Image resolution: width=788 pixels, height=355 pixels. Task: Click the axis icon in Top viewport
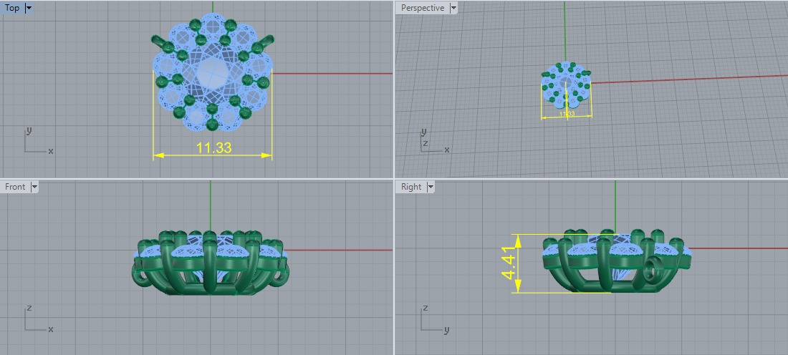click(x=38, y=140)
